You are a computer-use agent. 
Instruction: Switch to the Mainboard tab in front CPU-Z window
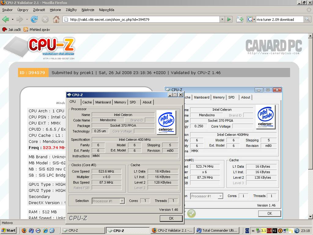pos(103,102)
